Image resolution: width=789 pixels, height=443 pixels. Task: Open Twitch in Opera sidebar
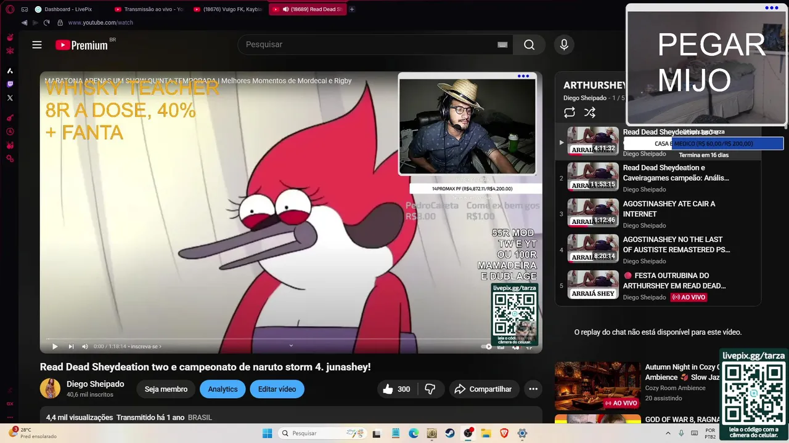[x=10, y=84]
